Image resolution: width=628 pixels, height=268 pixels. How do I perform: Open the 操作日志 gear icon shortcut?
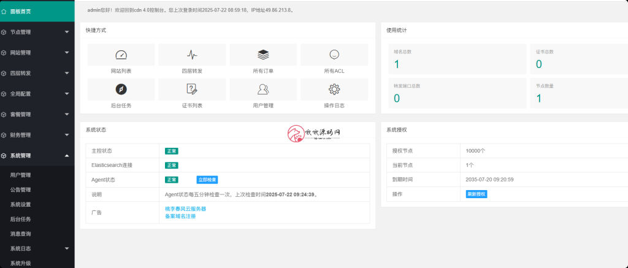click(x=334, y=90)
